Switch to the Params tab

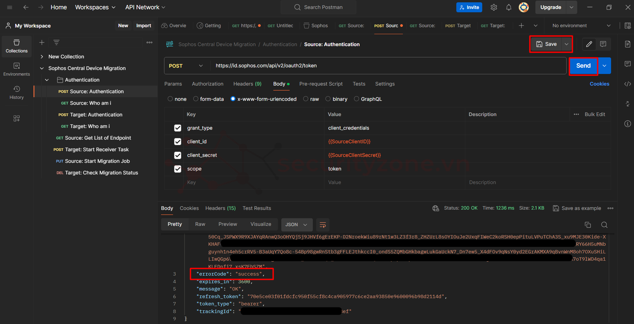pos(173,84)
